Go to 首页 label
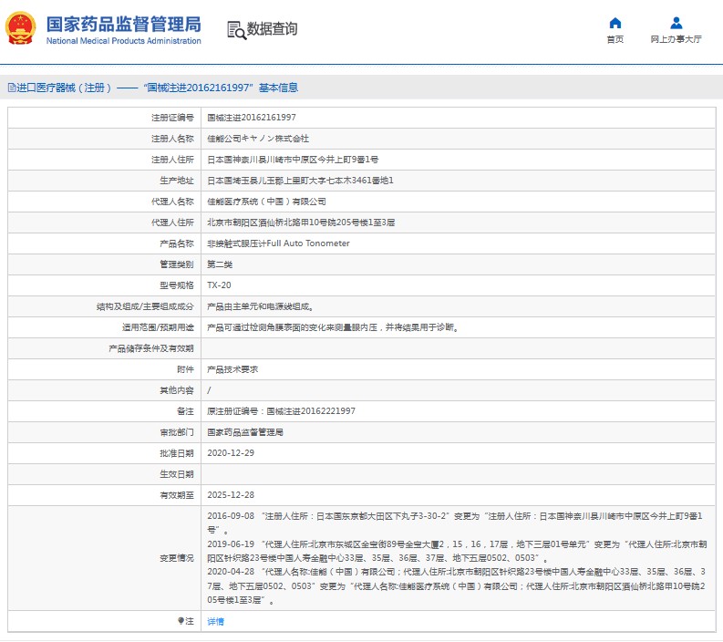The image size is (723, 642). click(x=615, y=39)
